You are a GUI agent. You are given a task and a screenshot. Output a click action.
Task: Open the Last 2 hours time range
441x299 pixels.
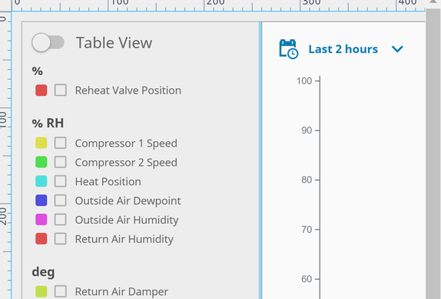coord(343,49)
